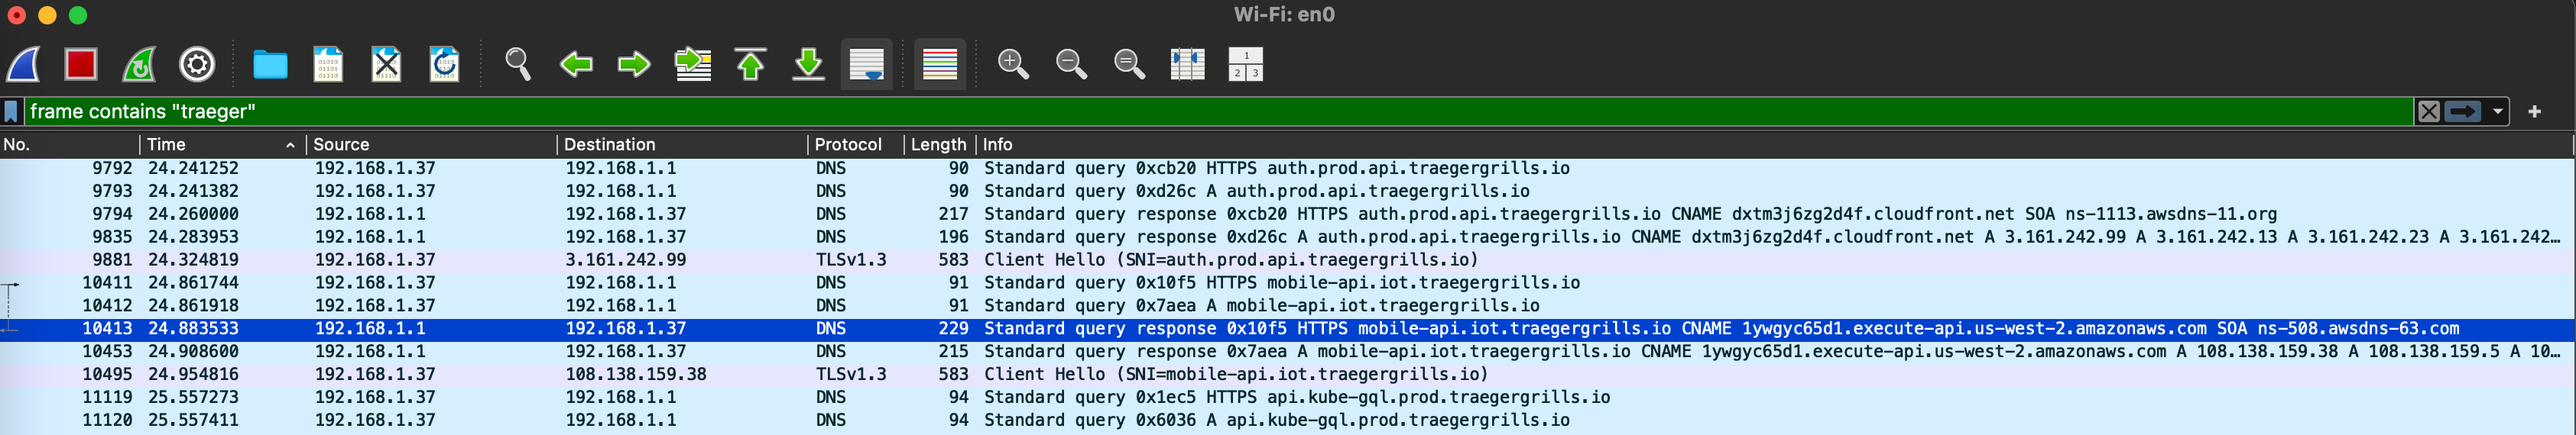Sort by Length column header
The image size is (2576, 435).
(x=939, y=145)
